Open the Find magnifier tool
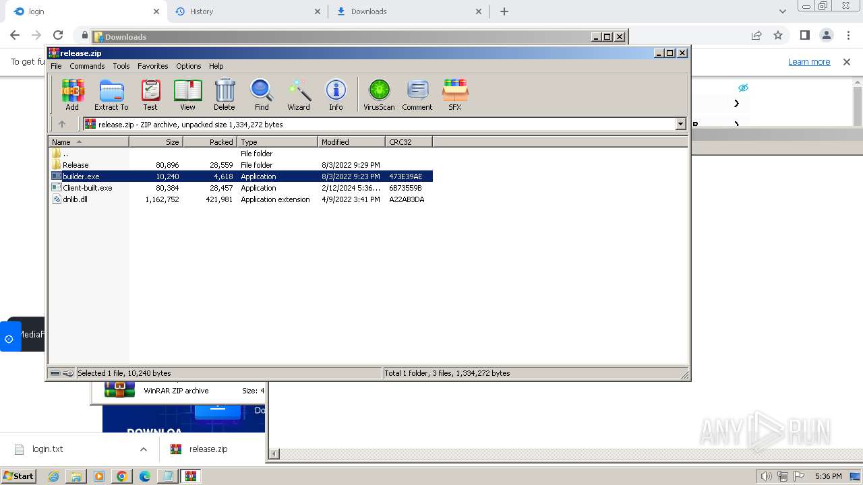Image resolution: width=863 pixels, height=485 pixels. click(262, 94)
